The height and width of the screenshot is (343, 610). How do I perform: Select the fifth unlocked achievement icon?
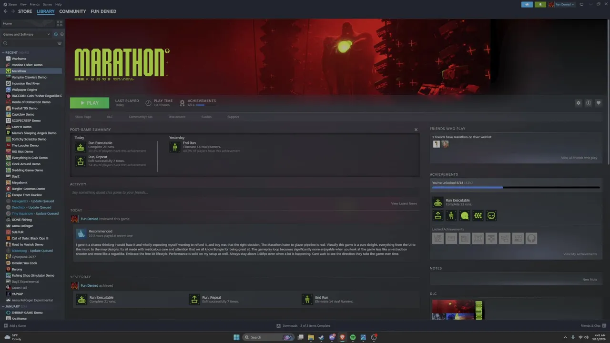491,216
